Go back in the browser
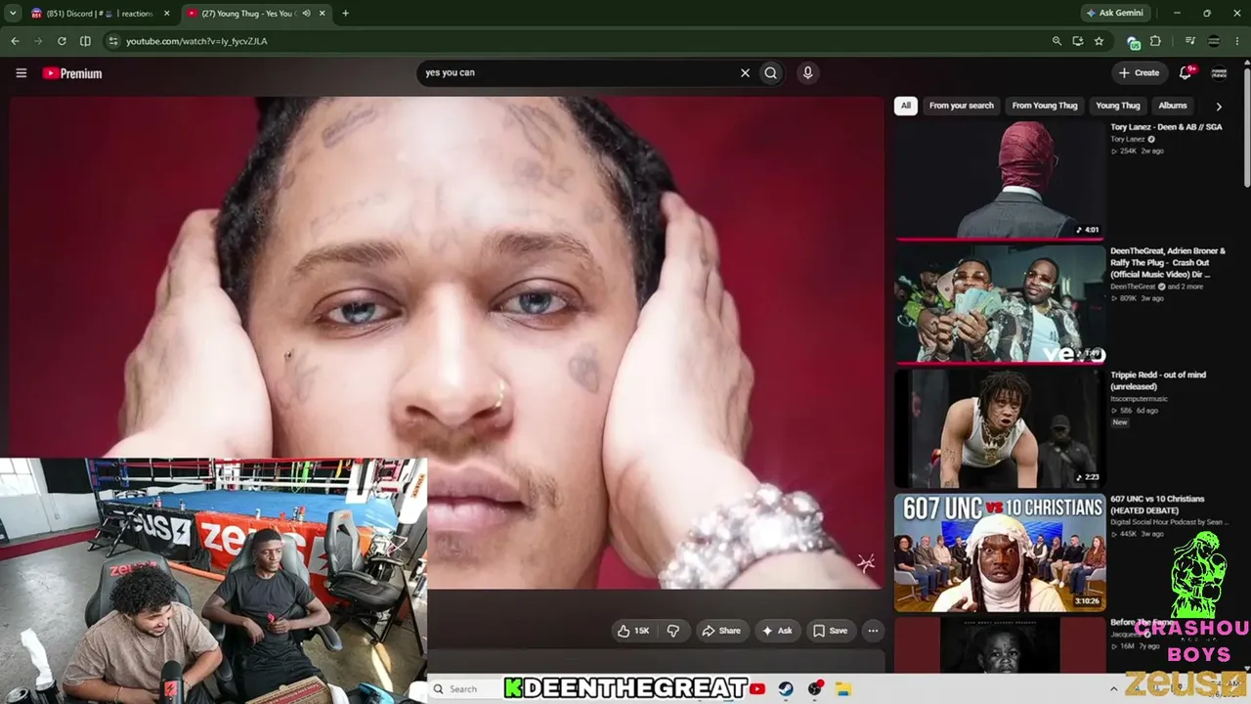1251x704 pixels. click(x=15, y=41)
